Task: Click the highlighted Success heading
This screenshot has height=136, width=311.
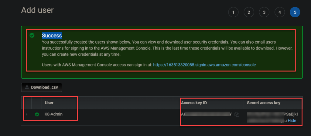Action: 52,36
